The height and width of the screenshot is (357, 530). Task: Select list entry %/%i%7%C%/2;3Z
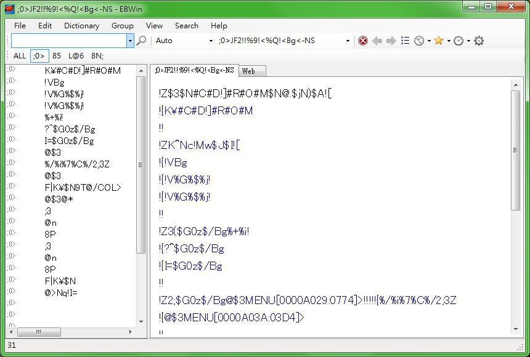click(77, 164)
